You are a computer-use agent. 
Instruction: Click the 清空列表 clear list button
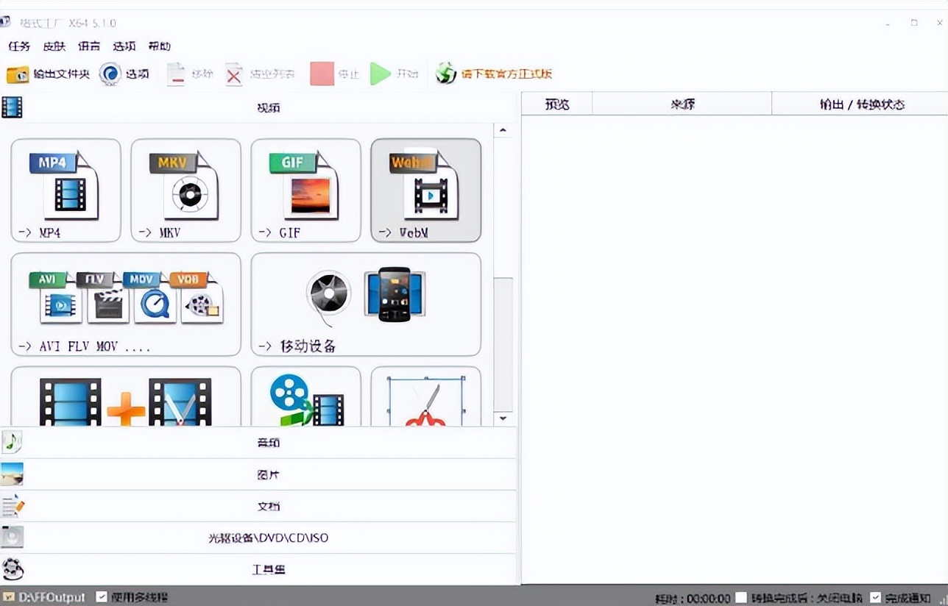pyautogui.click(x=260, y=74)
